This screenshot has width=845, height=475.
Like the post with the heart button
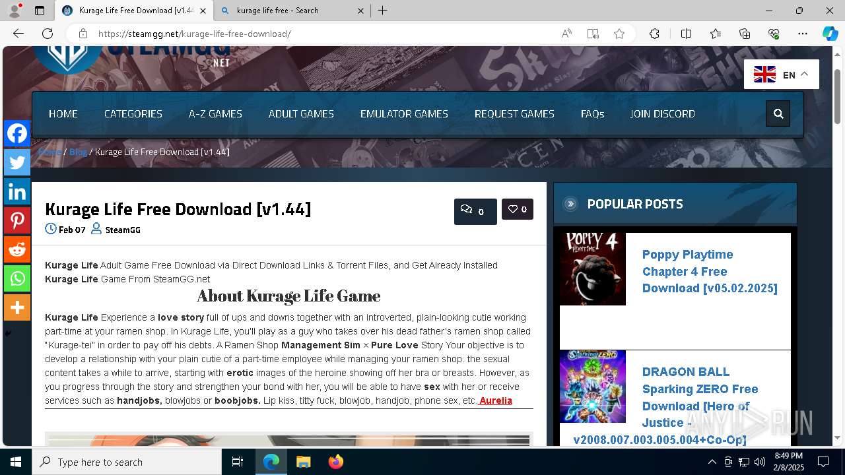click(518, 209)
